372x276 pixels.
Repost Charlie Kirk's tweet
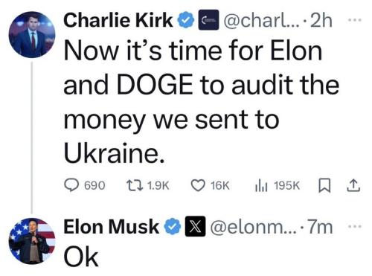[148, 185]
